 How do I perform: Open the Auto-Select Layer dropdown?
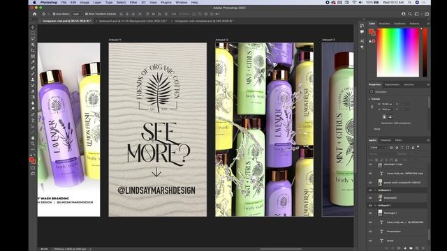pos(77,14)
